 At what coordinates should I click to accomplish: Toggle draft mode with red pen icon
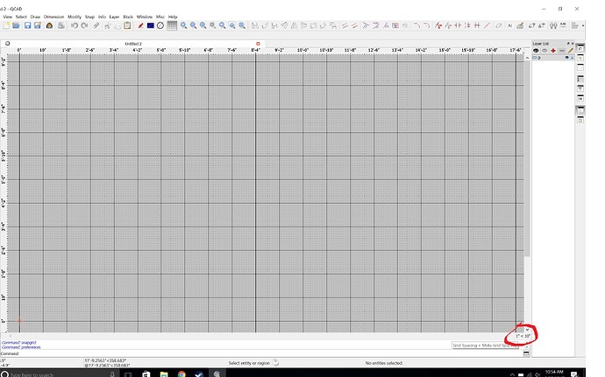pyautogui.click(x=140, y=25)
